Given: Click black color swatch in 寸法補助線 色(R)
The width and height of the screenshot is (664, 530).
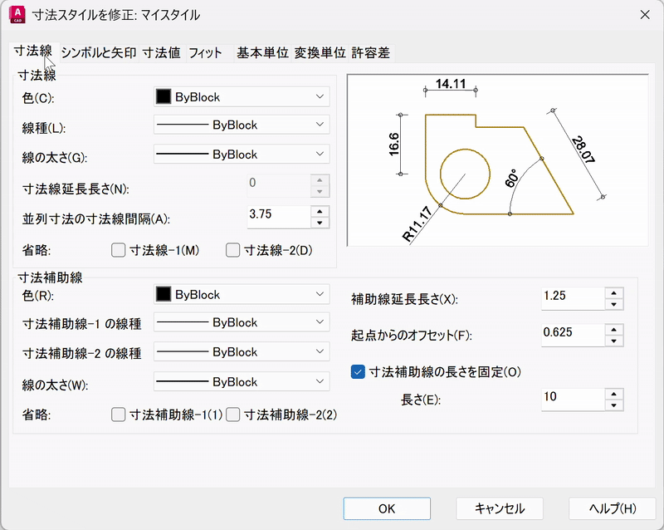Looking at the screenshot, I should point(164,295).
